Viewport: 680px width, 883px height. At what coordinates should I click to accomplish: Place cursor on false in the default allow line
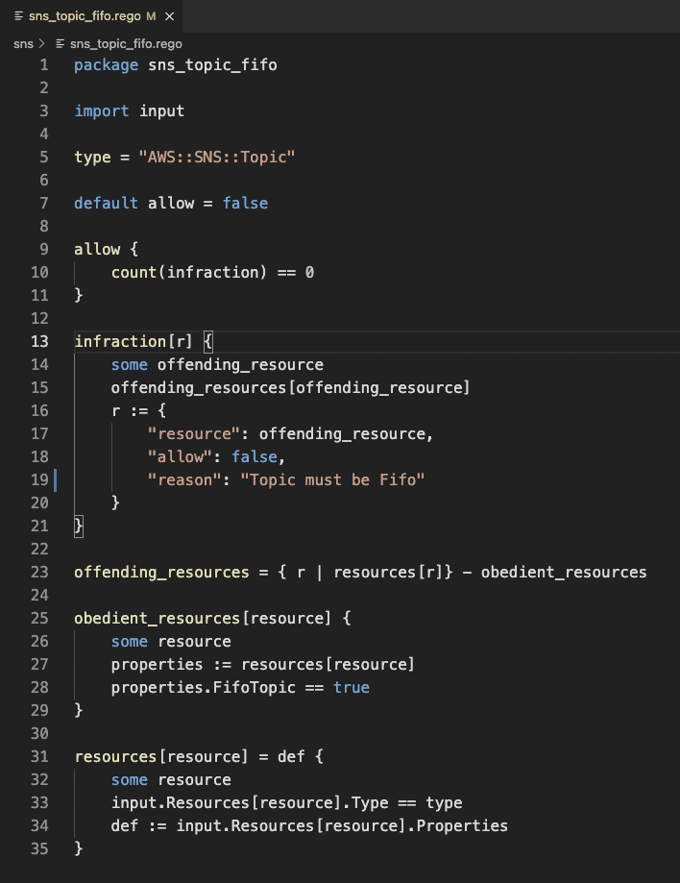(x=245, y=203)
